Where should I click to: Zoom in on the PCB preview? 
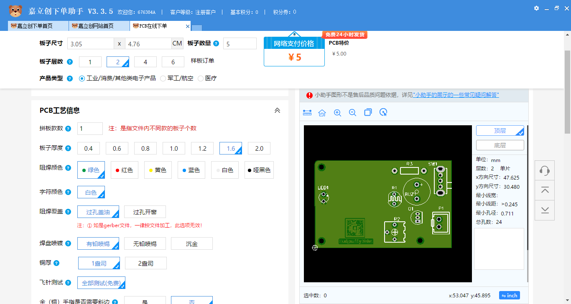(x=337, y=112)
